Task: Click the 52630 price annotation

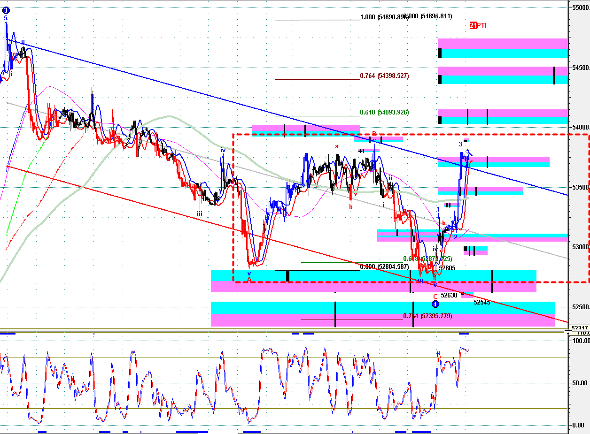Action: point(449,296)
